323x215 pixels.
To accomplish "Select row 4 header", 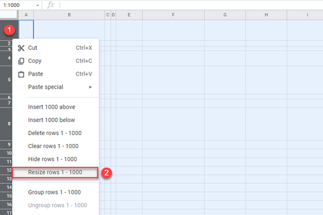I will (x=6, y=58).
